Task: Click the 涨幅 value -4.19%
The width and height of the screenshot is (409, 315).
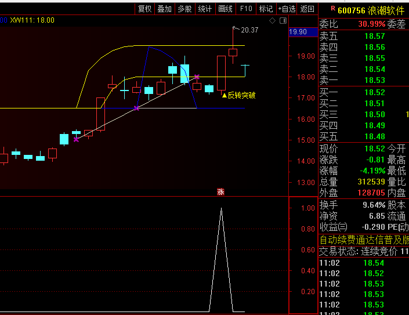Action: (373, 171)
